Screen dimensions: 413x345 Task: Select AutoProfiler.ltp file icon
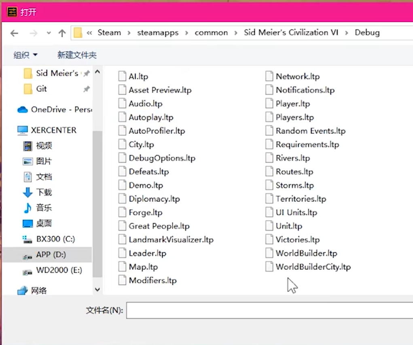tap(122, 131)
